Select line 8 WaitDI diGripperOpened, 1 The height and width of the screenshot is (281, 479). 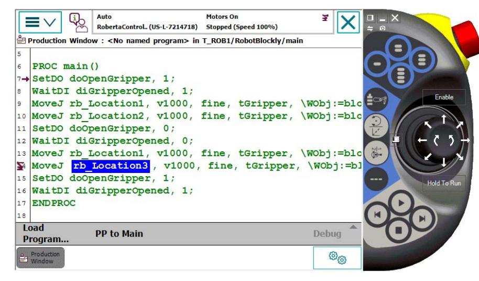click(x=113, y=91)
